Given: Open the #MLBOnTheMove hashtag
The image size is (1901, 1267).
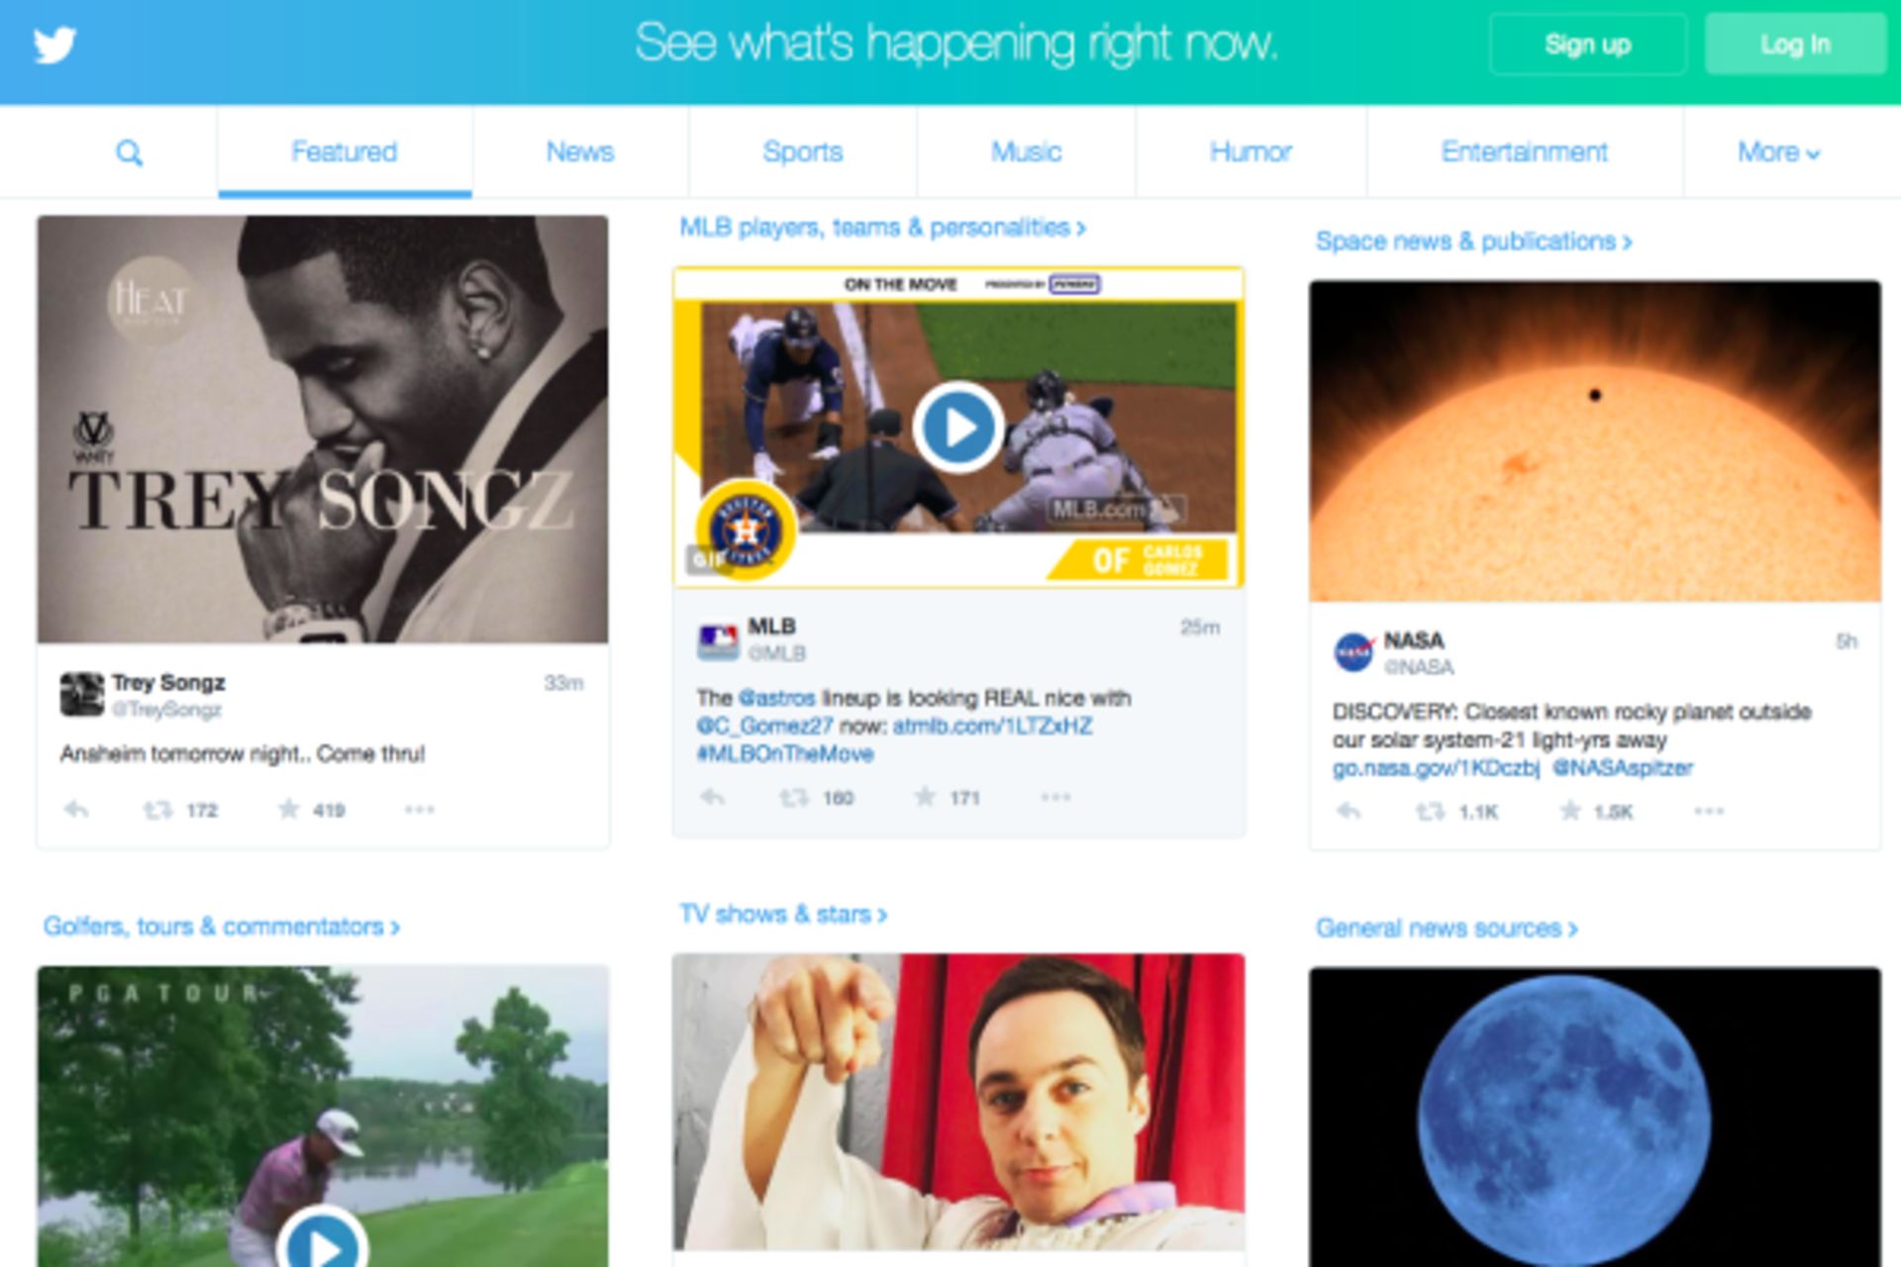Looking at the screenshot, I should point(785,754).
